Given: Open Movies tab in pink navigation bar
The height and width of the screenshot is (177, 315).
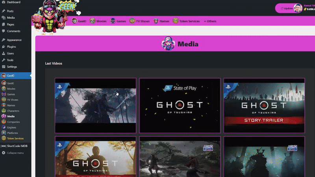Looking at the screenshot, I should coord(98,21).
